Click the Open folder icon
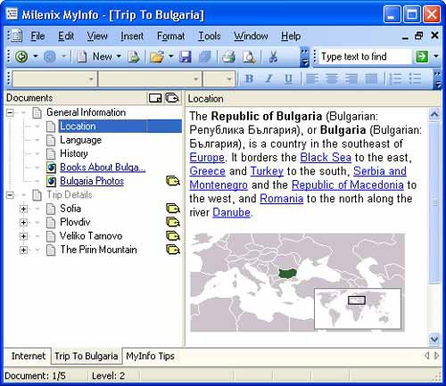446x386 pixels. pyautogui.click(x=157, y=57)
